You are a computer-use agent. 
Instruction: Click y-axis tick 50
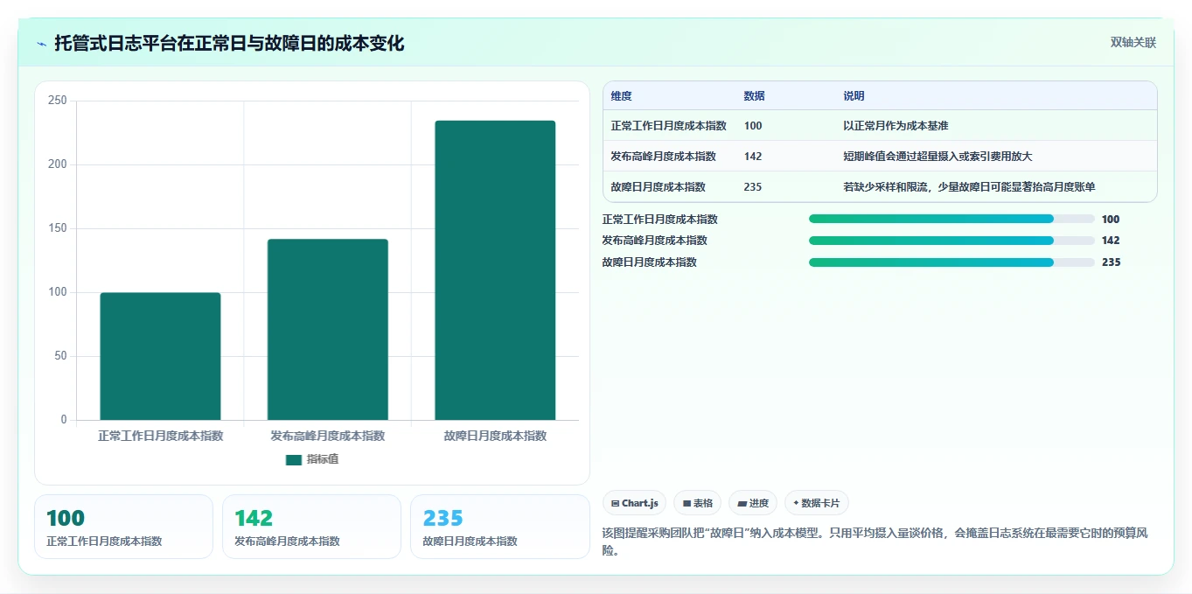click(x=60, y=356)
